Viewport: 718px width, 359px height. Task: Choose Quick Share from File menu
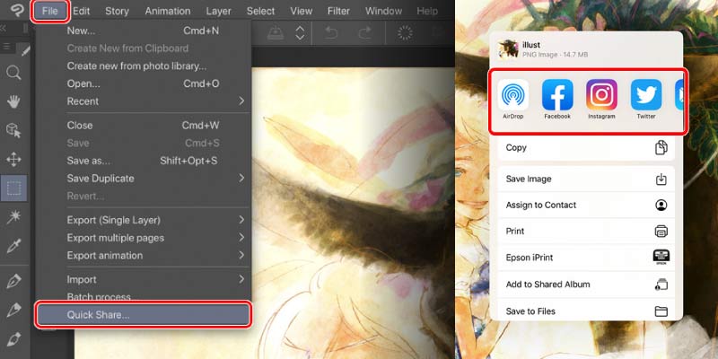(x=144, y=315)
